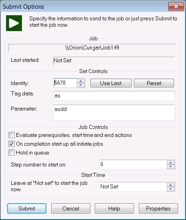Uncheck On completion start up all initiate jobs
The height and width of the screenshot is (220, 186).
11,144
